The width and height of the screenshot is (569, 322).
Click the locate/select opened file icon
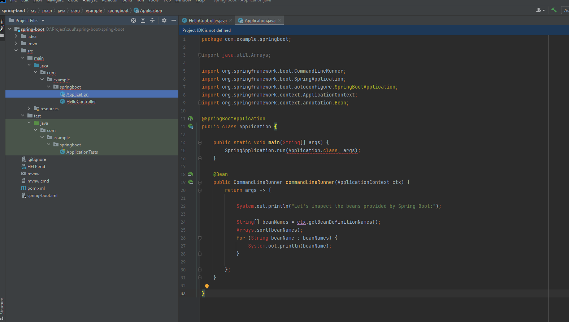click(x=134, y=20)
